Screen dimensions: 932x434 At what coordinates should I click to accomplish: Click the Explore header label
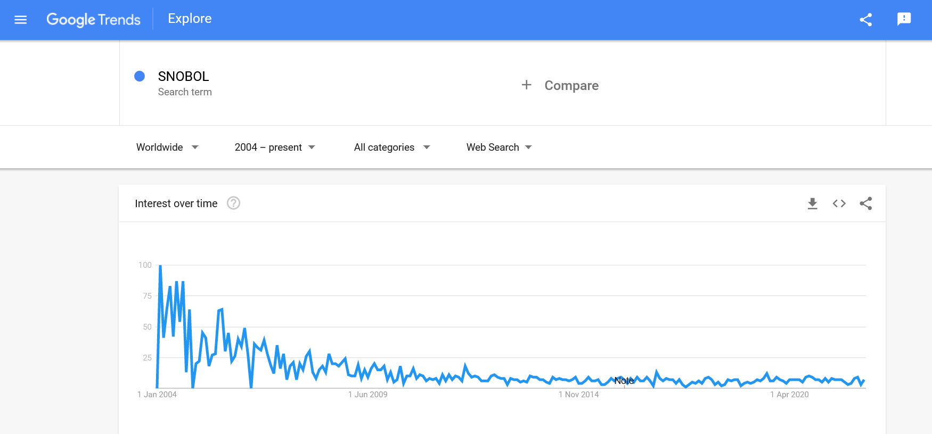(x=190, y=19)
